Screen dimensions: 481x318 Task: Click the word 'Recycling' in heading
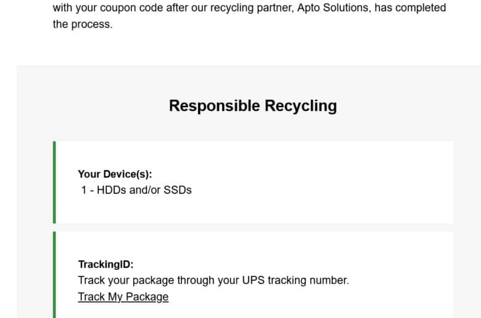pyautogui.click(x=301, y=106)
